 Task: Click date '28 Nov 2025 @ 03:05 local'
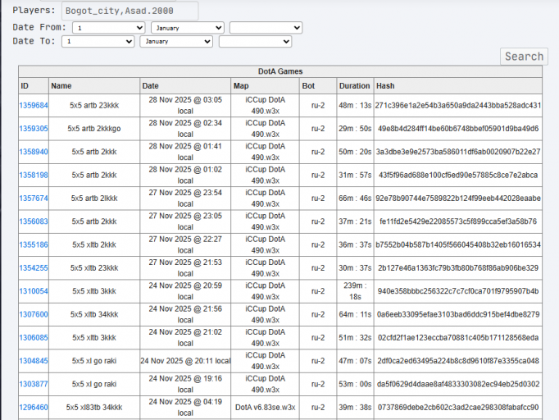[185, 105]
